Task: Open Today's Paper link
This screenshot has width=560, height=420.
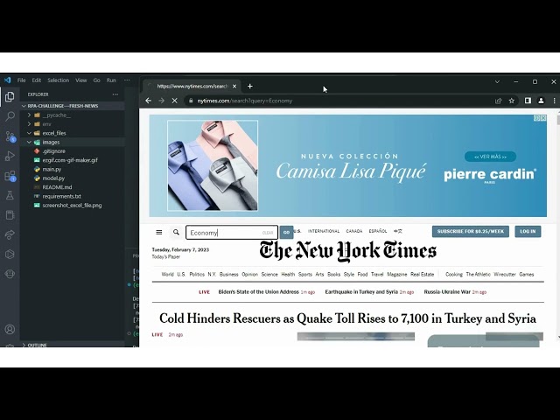Action: pos(166,256)
